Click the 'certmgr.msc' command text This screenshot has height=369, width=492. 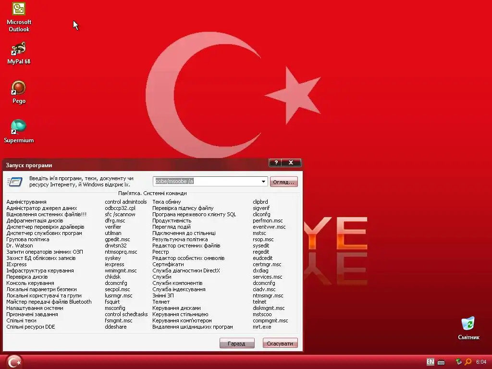[267, 265]
